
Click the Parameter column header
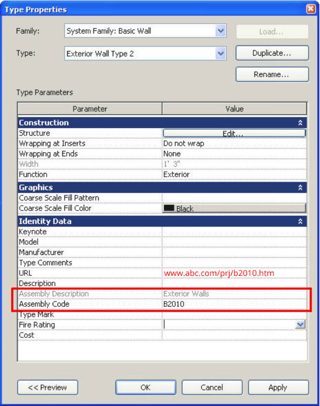(90, 109)
